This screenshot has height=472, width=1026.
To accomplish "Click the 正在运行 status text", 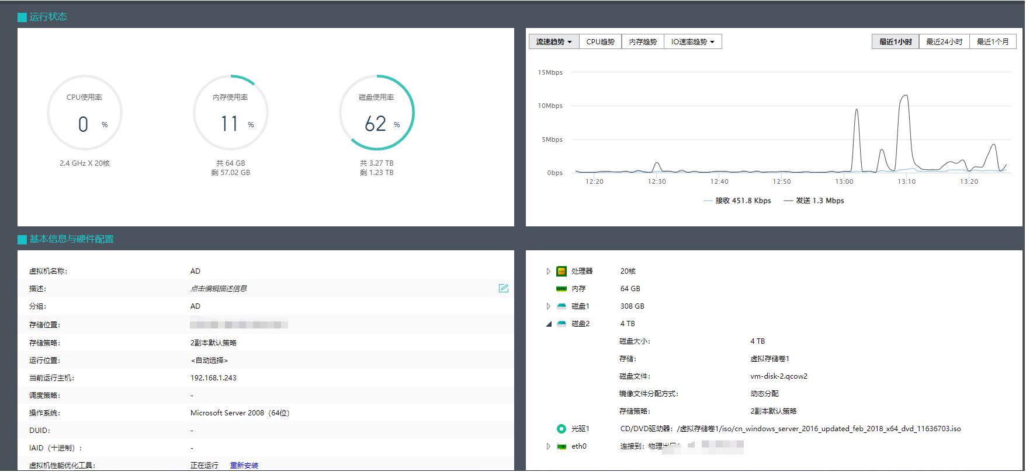I will point(204,466).
